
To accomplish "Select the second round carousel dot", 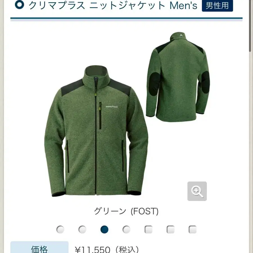I will (x=82, y=229).
